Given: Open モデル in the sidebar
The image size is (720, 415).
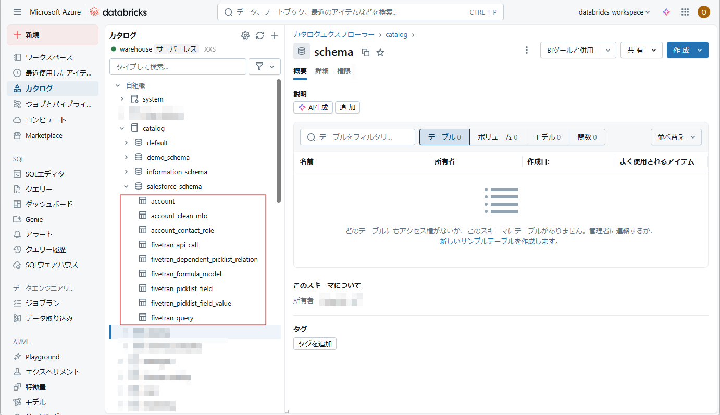Looking at the screenshot, I should tap(53, 402).
